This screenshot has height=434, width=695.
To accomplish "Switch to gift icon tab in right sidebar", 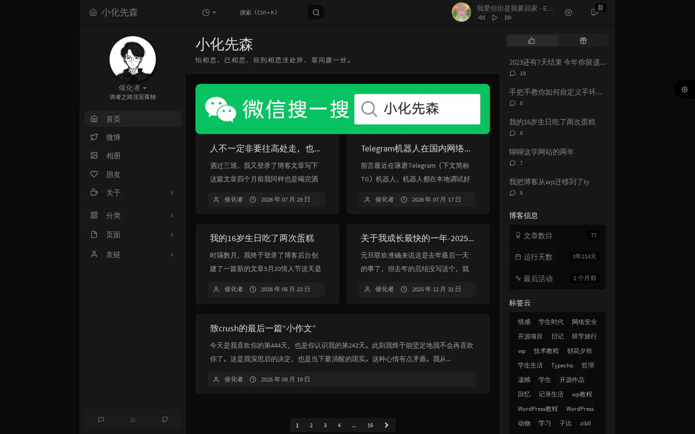I will click(x=583, y=41).
